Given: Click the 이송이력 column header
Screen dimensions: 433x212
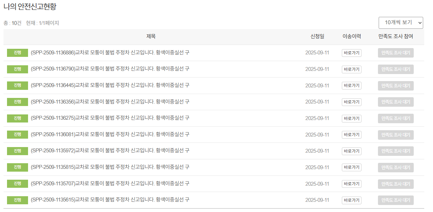Looking at the screenshot, I should tap(351, 36).
